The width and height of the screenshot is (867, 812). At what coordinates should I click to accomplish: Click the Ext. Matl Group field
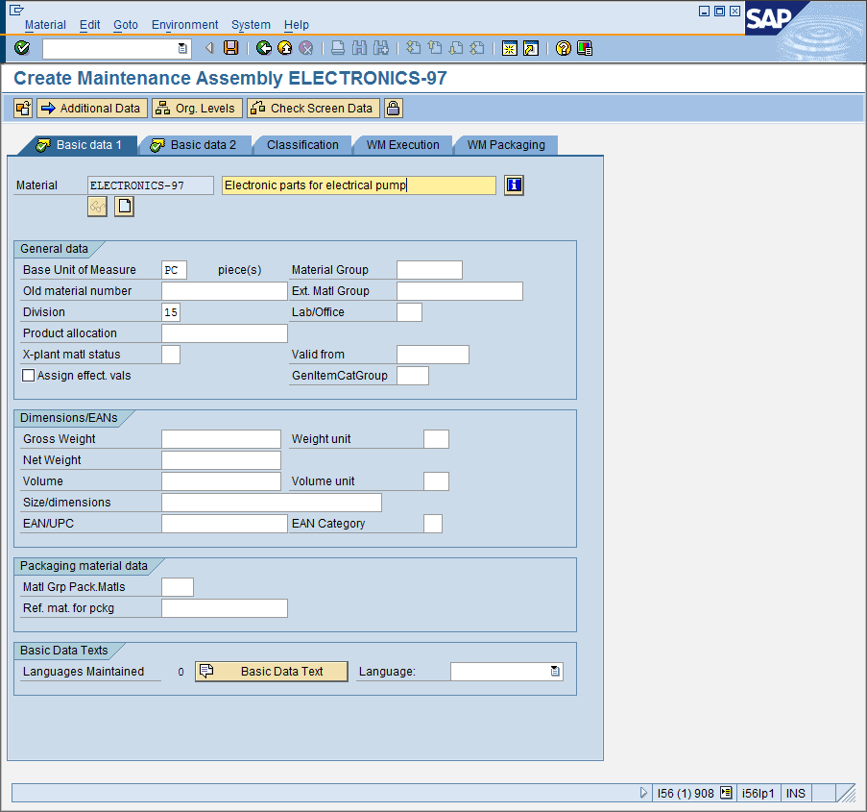click(x=460, y=291)
